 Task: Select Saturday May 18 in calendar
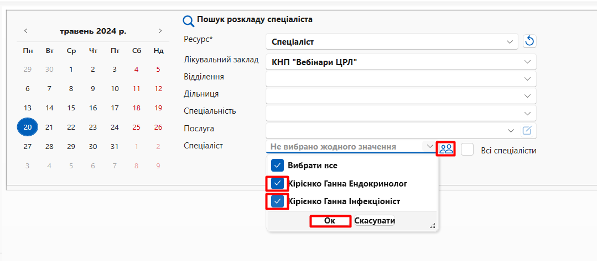click(136, 108)
